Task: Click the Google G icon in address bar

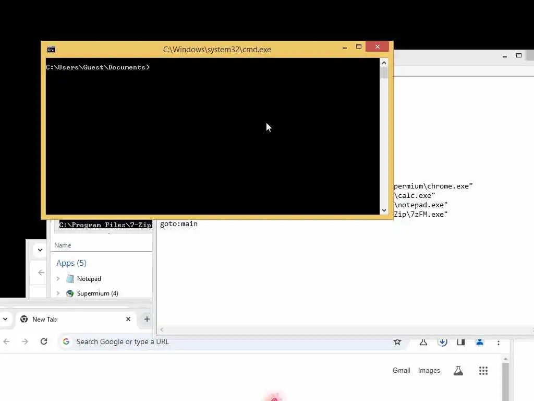Action: point(66,341)
